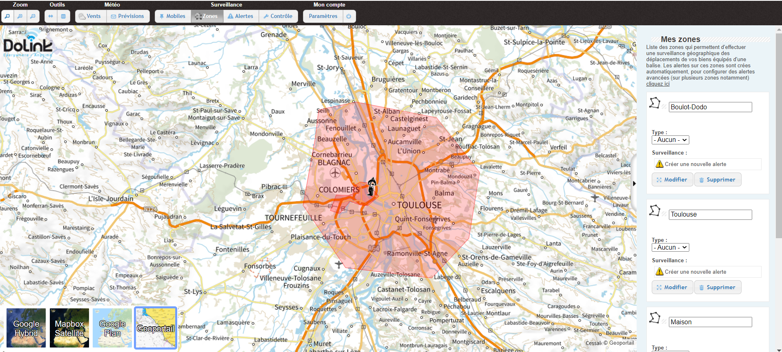Switch map layer to Google Plan

click(112, 328)
